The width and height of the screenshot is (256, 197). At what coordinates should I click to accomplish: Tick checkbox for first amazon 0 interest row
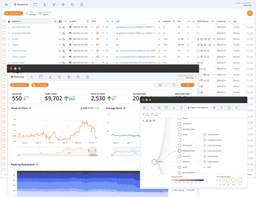pos(4,51)
